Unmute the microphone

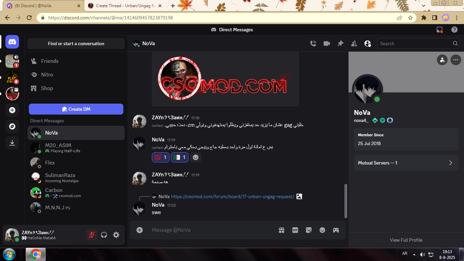[x=91, y=235]
